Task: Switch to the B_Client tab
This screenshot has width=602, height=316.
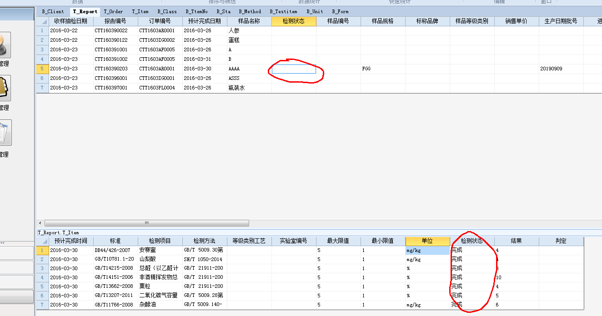Action: [x=53, y=11]
